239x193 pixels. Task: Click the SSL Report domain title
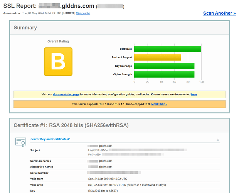coord(64,6)
